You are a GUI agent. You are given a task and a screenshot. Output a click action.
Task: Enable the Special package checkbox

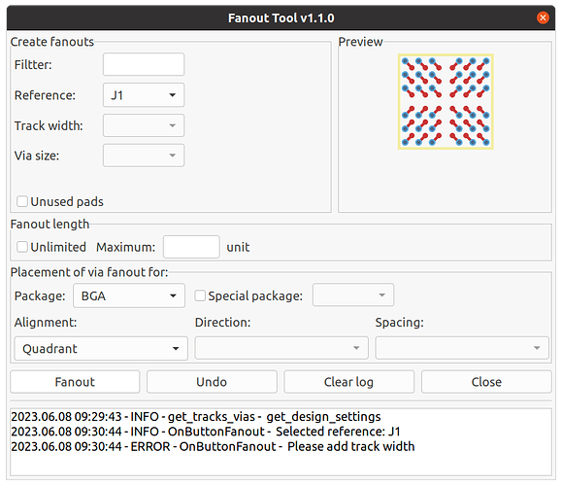pos(200,295)
